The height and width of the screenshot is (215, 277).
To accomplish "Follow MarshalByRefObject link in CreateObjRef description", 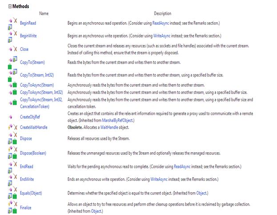I will coord(118,121).
